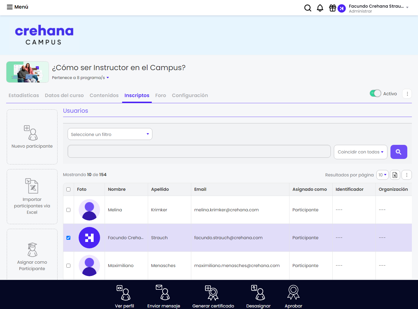Click the Nuevo participante icon

point(31,133)
